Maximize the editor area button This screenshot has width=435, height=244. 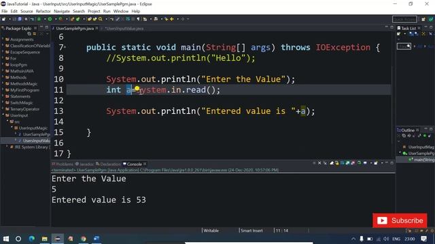click(x=391, y=27)
